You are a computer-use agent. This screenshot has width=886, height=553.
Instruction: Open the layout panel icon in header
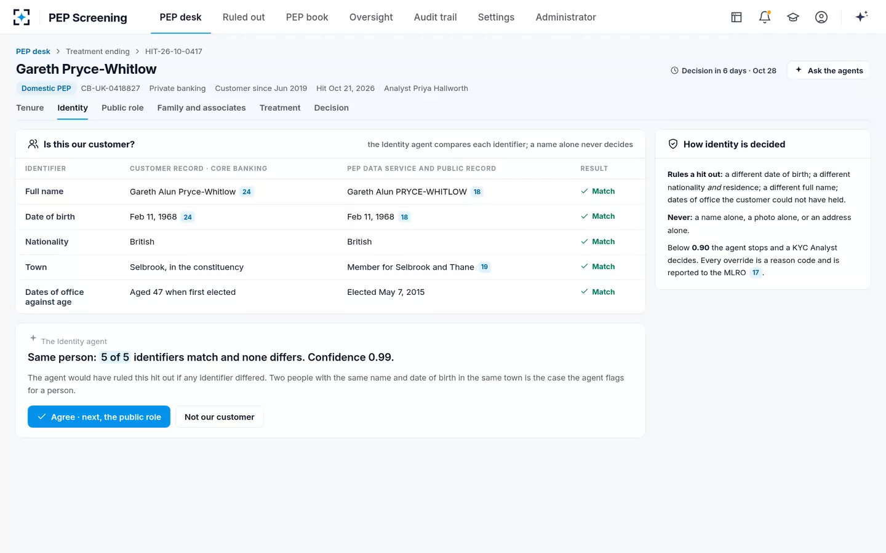coord(736,17)
